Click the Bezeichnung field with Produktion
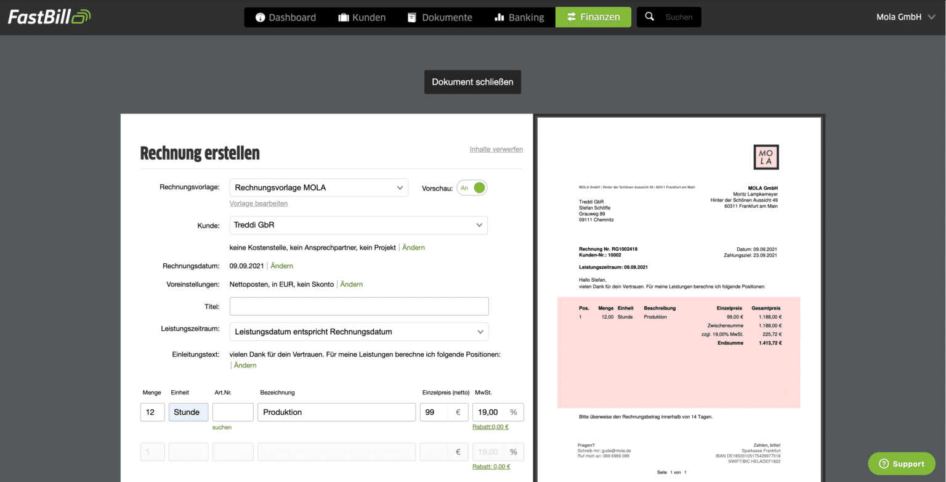The height and width of the screenshot is (482, 946). pyautogui.click(x=337, y=412)
